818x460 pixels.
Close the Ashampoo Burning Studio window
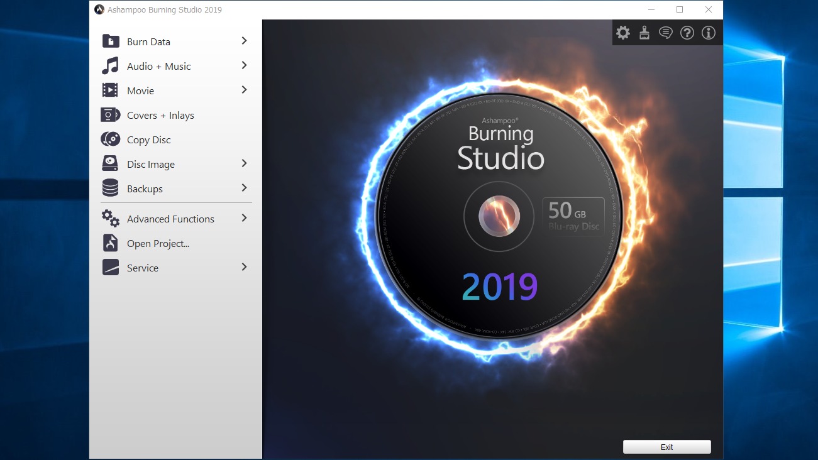click(x=709, y=9)
